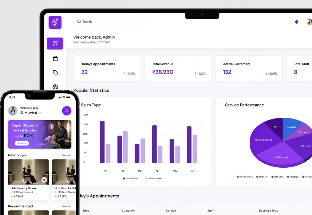This screenshot has width=312, height=215.
Task: Open the calendar sidebar icon
Action: [55, 59]
